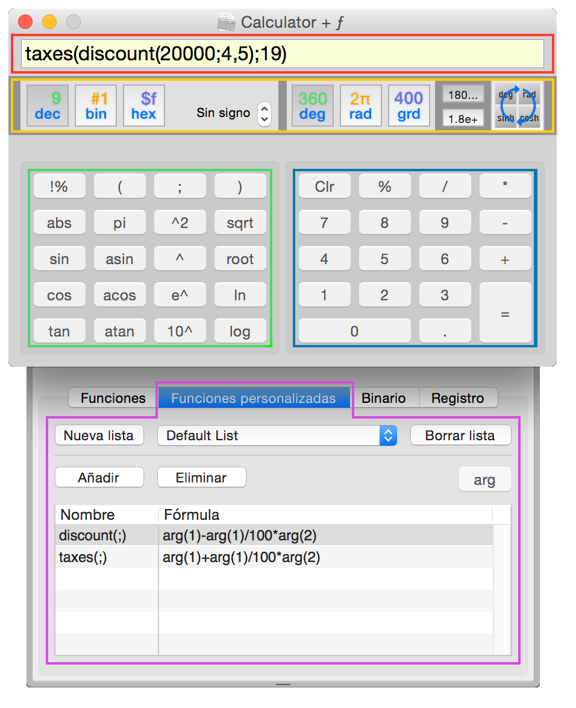
Task: Click the deg/rad sinh/cosh swap icon
Action: coord(518,106)
